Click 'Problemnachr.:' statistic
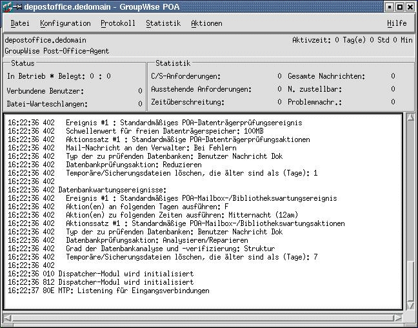Viewport: 418px width, 328px height. [315, 102]
